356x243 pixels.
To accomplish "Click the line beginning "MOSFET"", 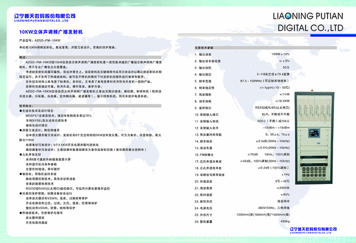I will tap(58, 116).
